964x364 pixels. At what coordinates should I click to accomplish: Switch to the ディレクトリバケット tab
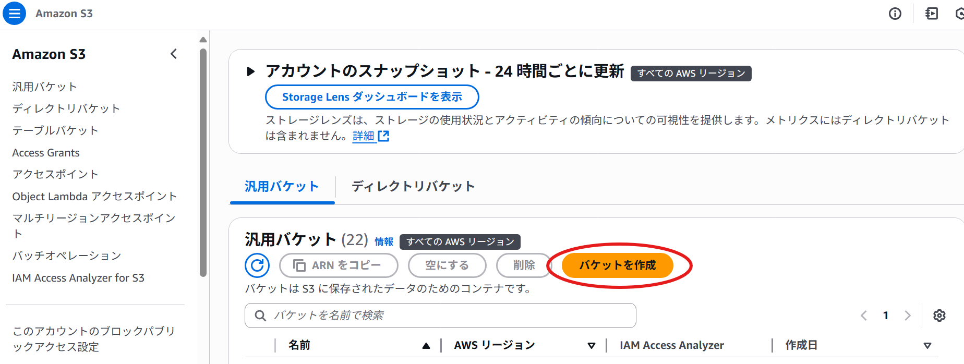(x=413, y=187)
